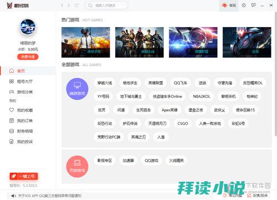Select the 炉石传说 tag
Screen dimensions: 277x200
(x=130, y=123)
